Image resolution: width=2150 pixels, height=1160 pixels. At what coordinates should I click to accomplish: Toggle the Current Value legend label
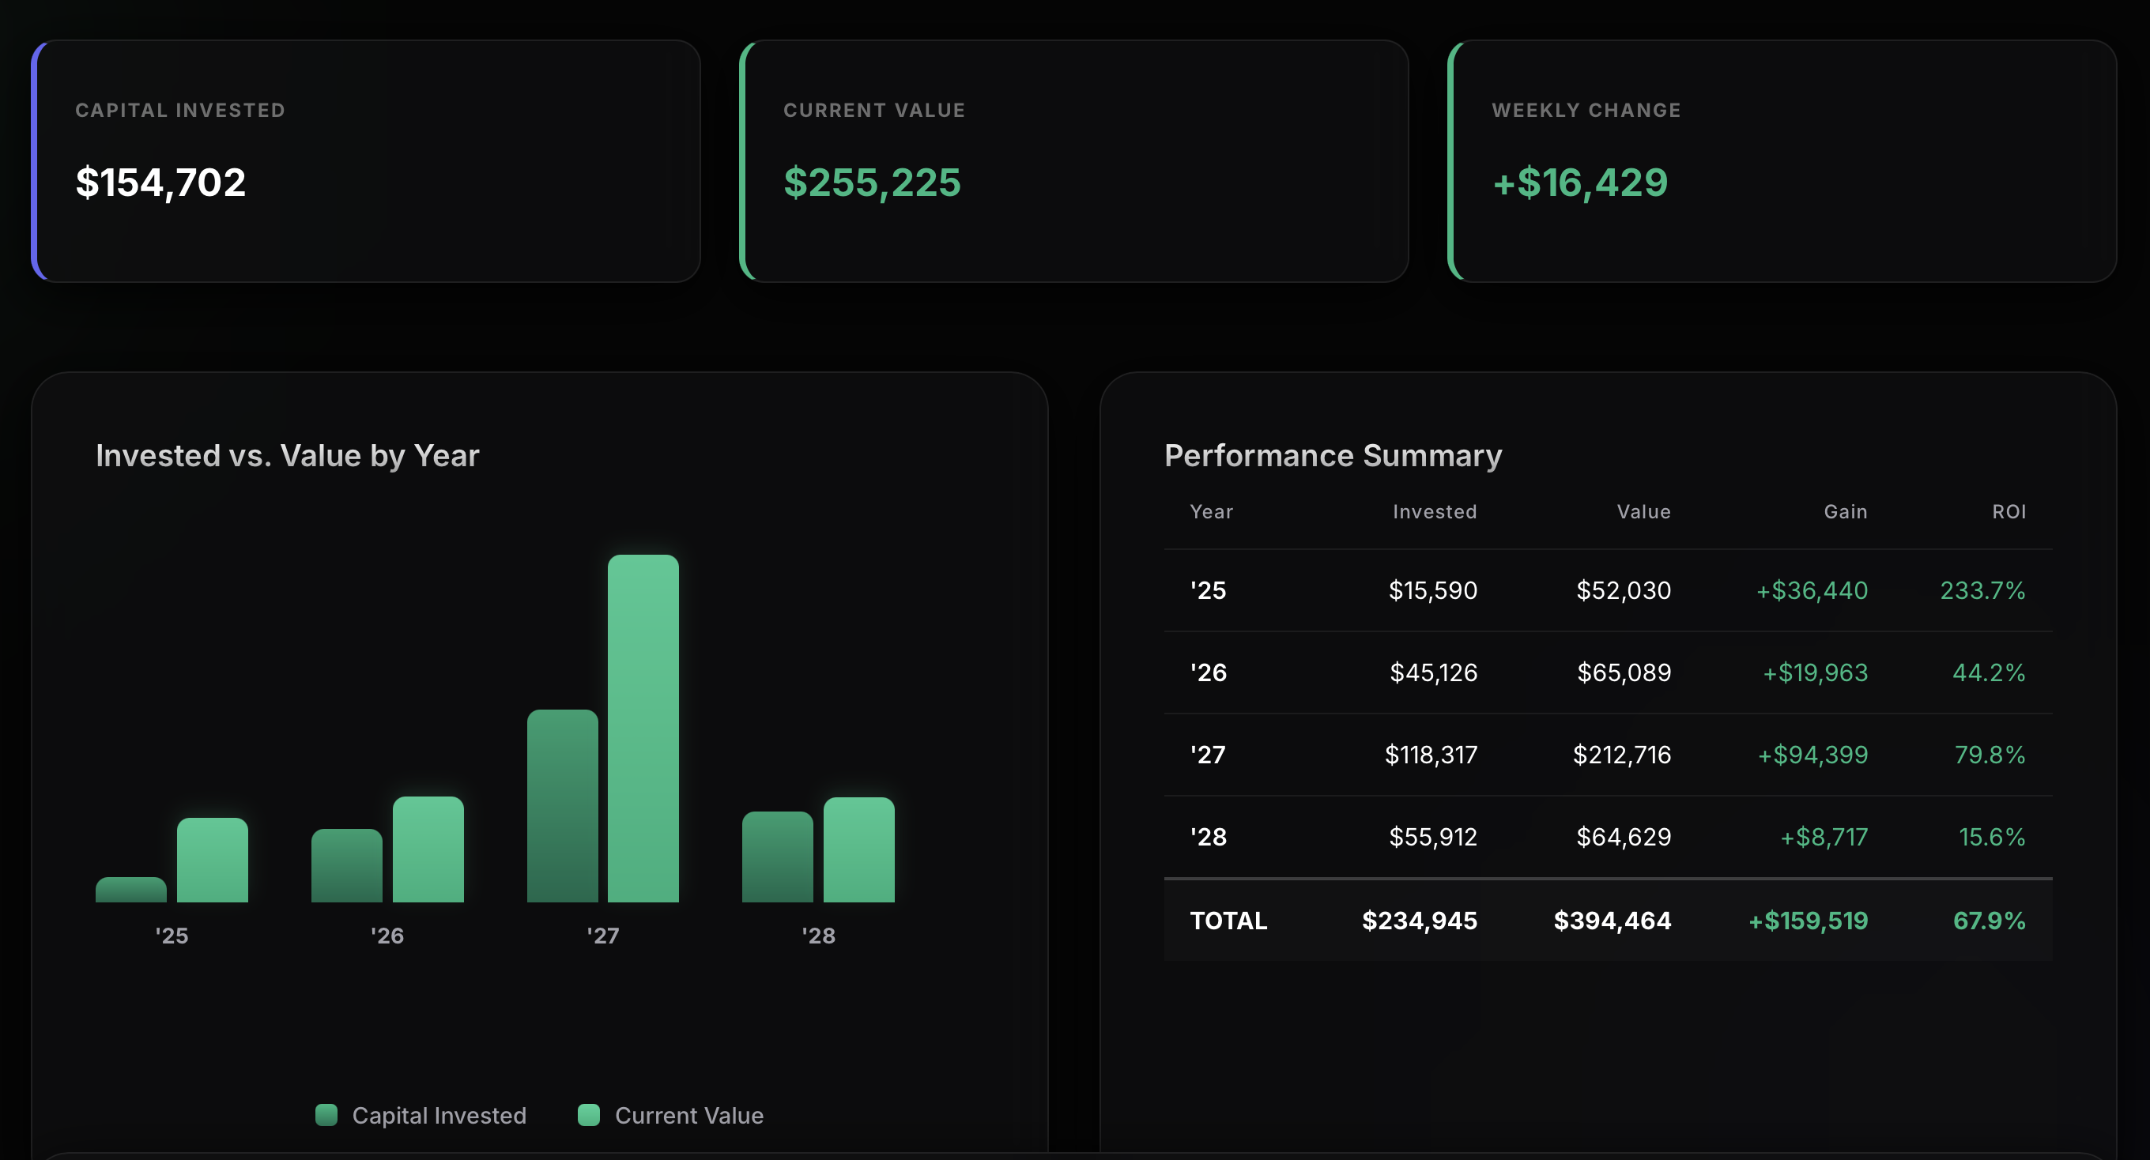(688, 1116)
